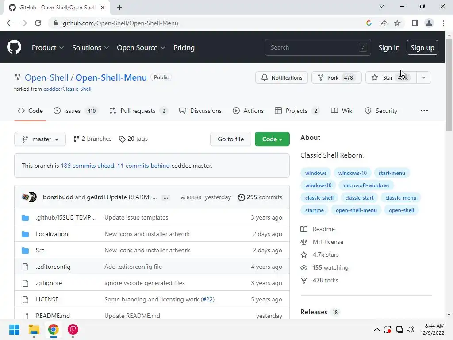
Task: Open 186 commits ahead link
Action: tap(88, 166)
